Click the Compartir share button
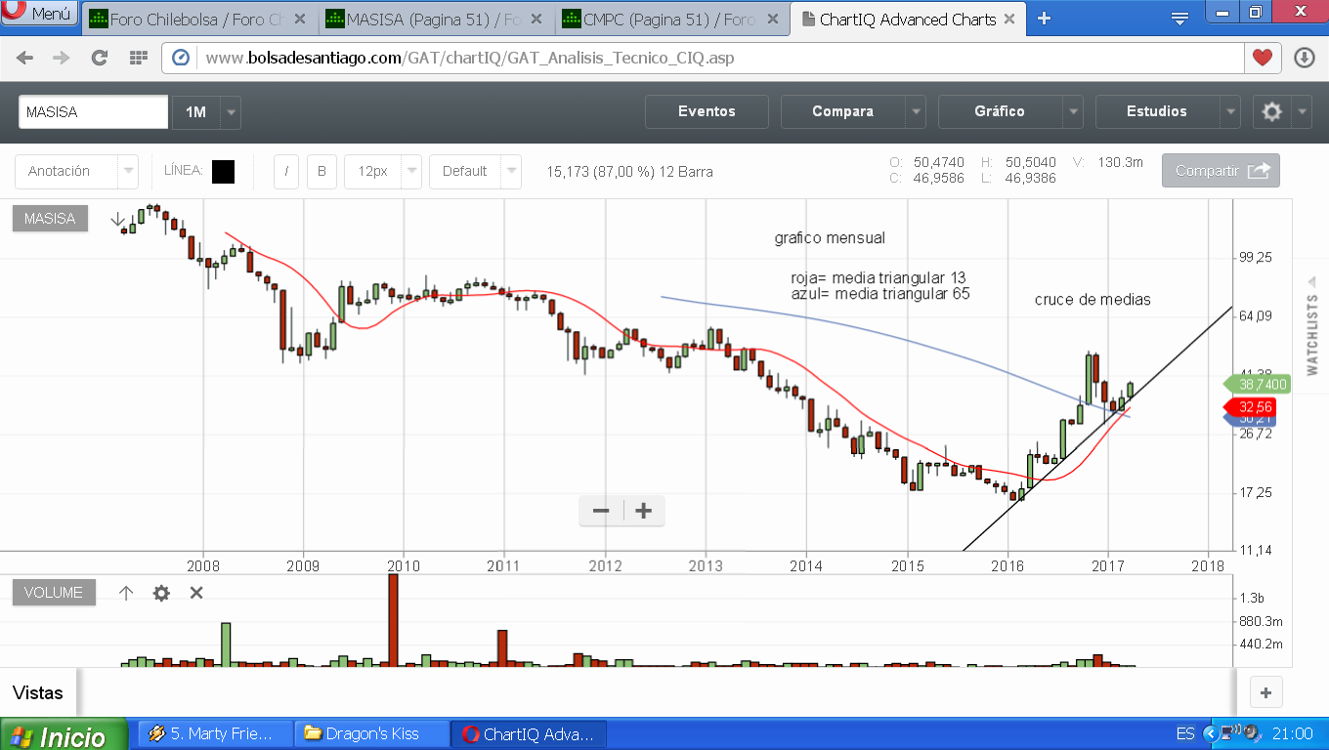Screen dimensions: 1329x750 1221,171
